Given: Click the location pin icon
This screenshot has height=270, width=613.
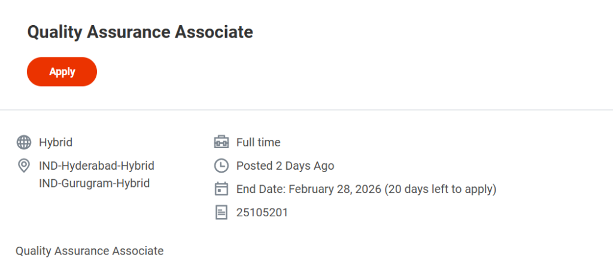Looking at the screenshot, I should coord(24,165).
